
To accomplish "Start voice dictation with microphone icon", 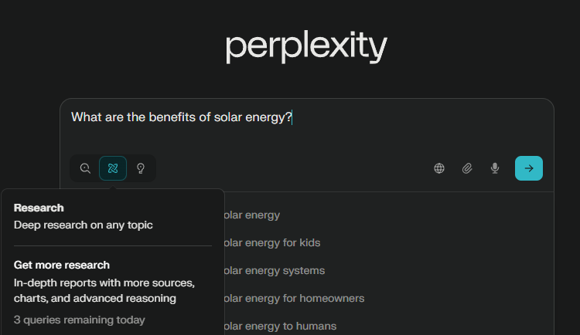I will [495, 168].
